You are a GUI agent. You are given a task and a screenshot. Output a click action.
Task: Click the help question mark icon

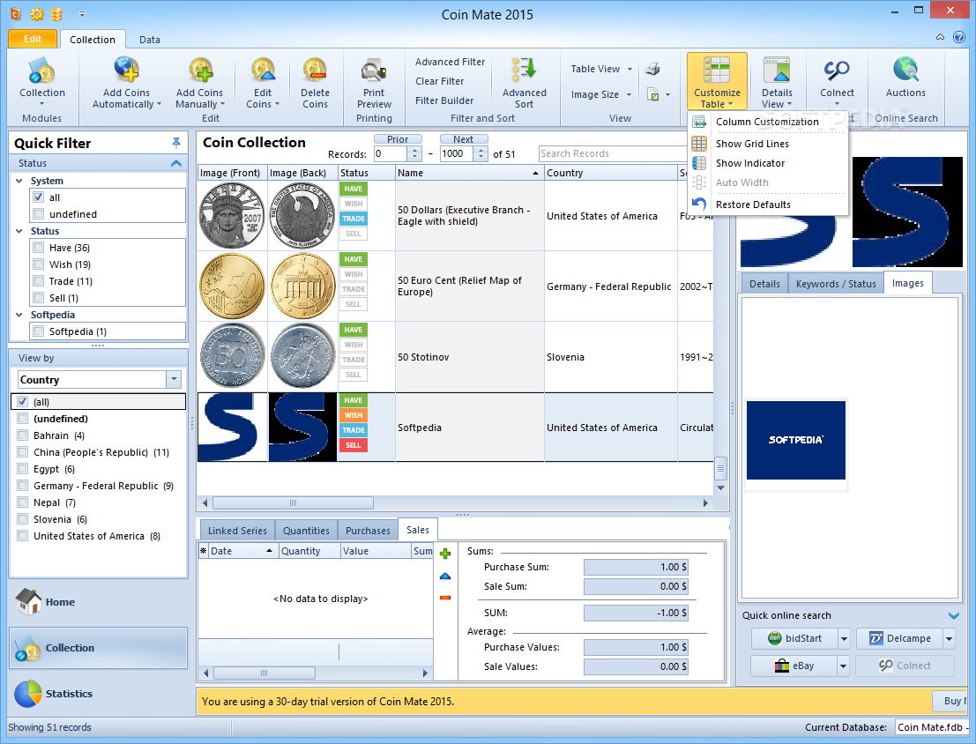[x=959, y=37]
